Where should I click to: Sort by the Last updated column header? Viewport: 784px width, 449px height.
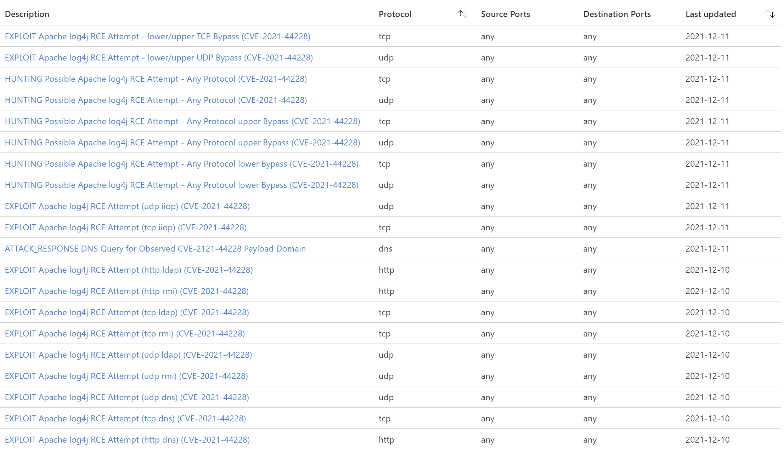pos(710,14)
